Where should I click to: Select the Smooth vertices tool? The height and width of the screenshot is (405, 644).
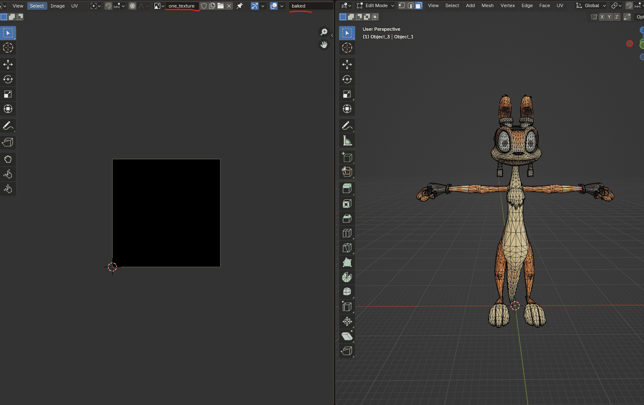tap(347, 292)
